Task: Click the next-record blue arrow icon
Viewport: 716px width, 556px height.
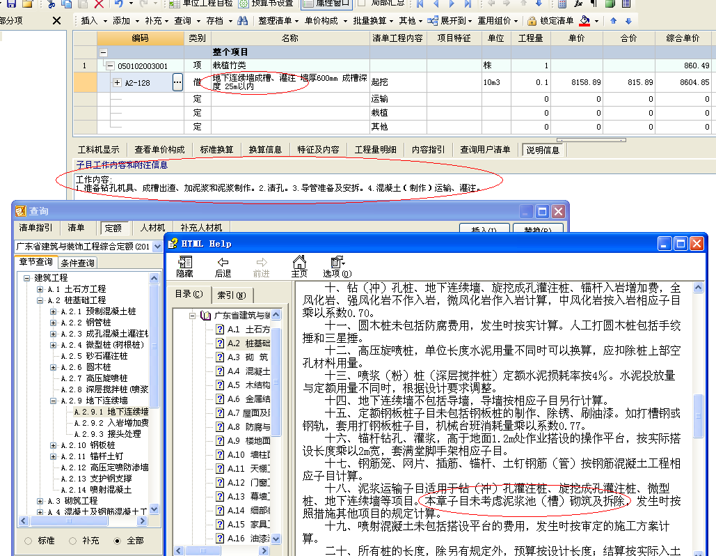Action: click(452, 3)
